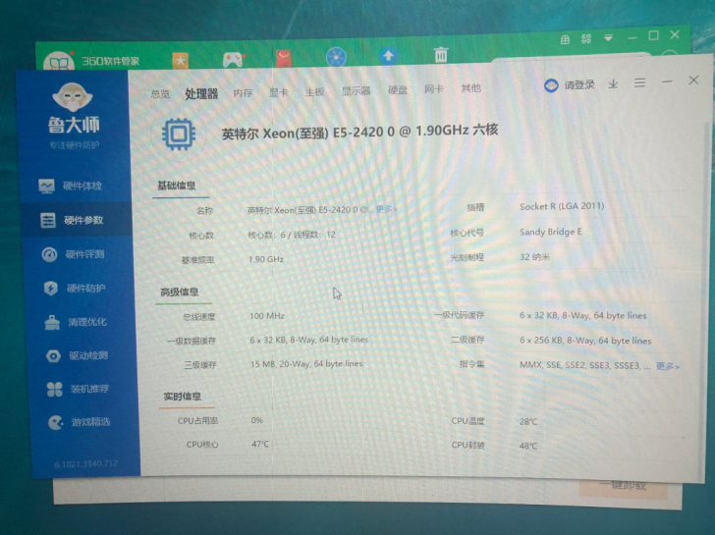Click the CPU占用率 0% value
This screenshot has height=535, width=715.
tap(257, 420)
